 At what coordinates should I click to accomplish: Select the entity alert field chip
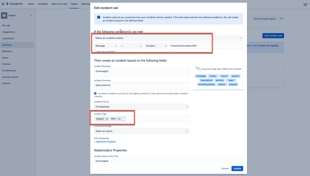click(213, 76)
